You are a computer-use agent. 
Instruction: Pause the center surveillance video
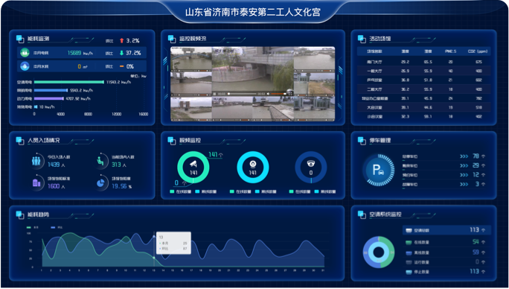[214, 94]
